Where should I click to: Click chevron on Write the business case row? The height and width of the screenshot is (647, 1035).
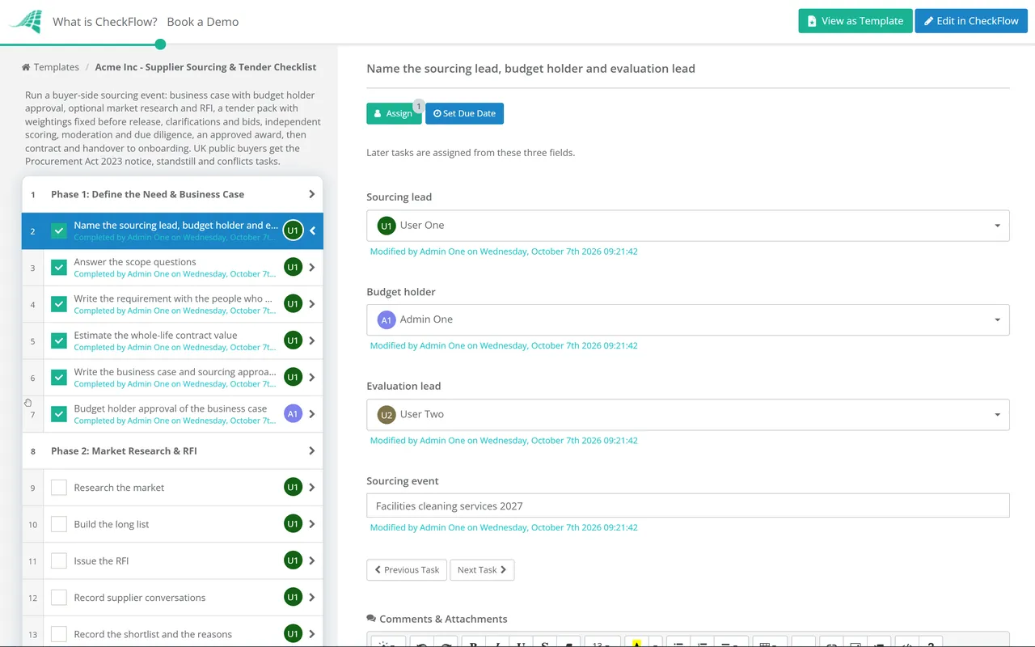(x=312, y=378)
